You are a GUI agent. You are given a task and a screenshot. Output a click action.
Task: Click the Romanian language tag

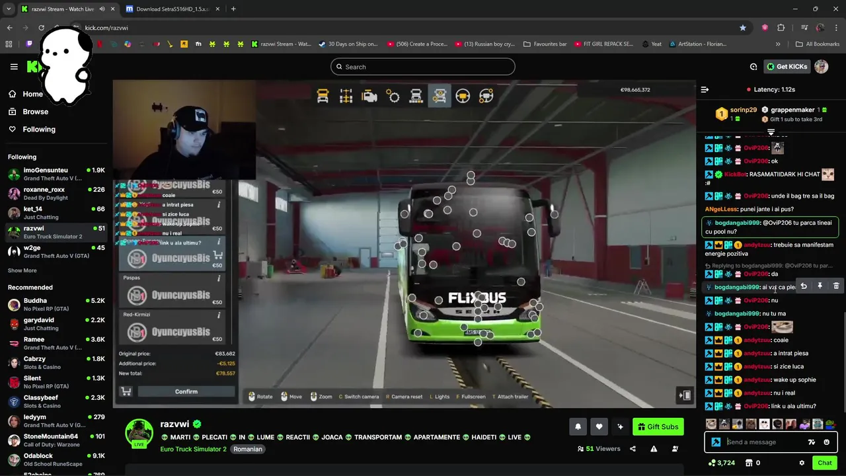[x=248, y=450]
